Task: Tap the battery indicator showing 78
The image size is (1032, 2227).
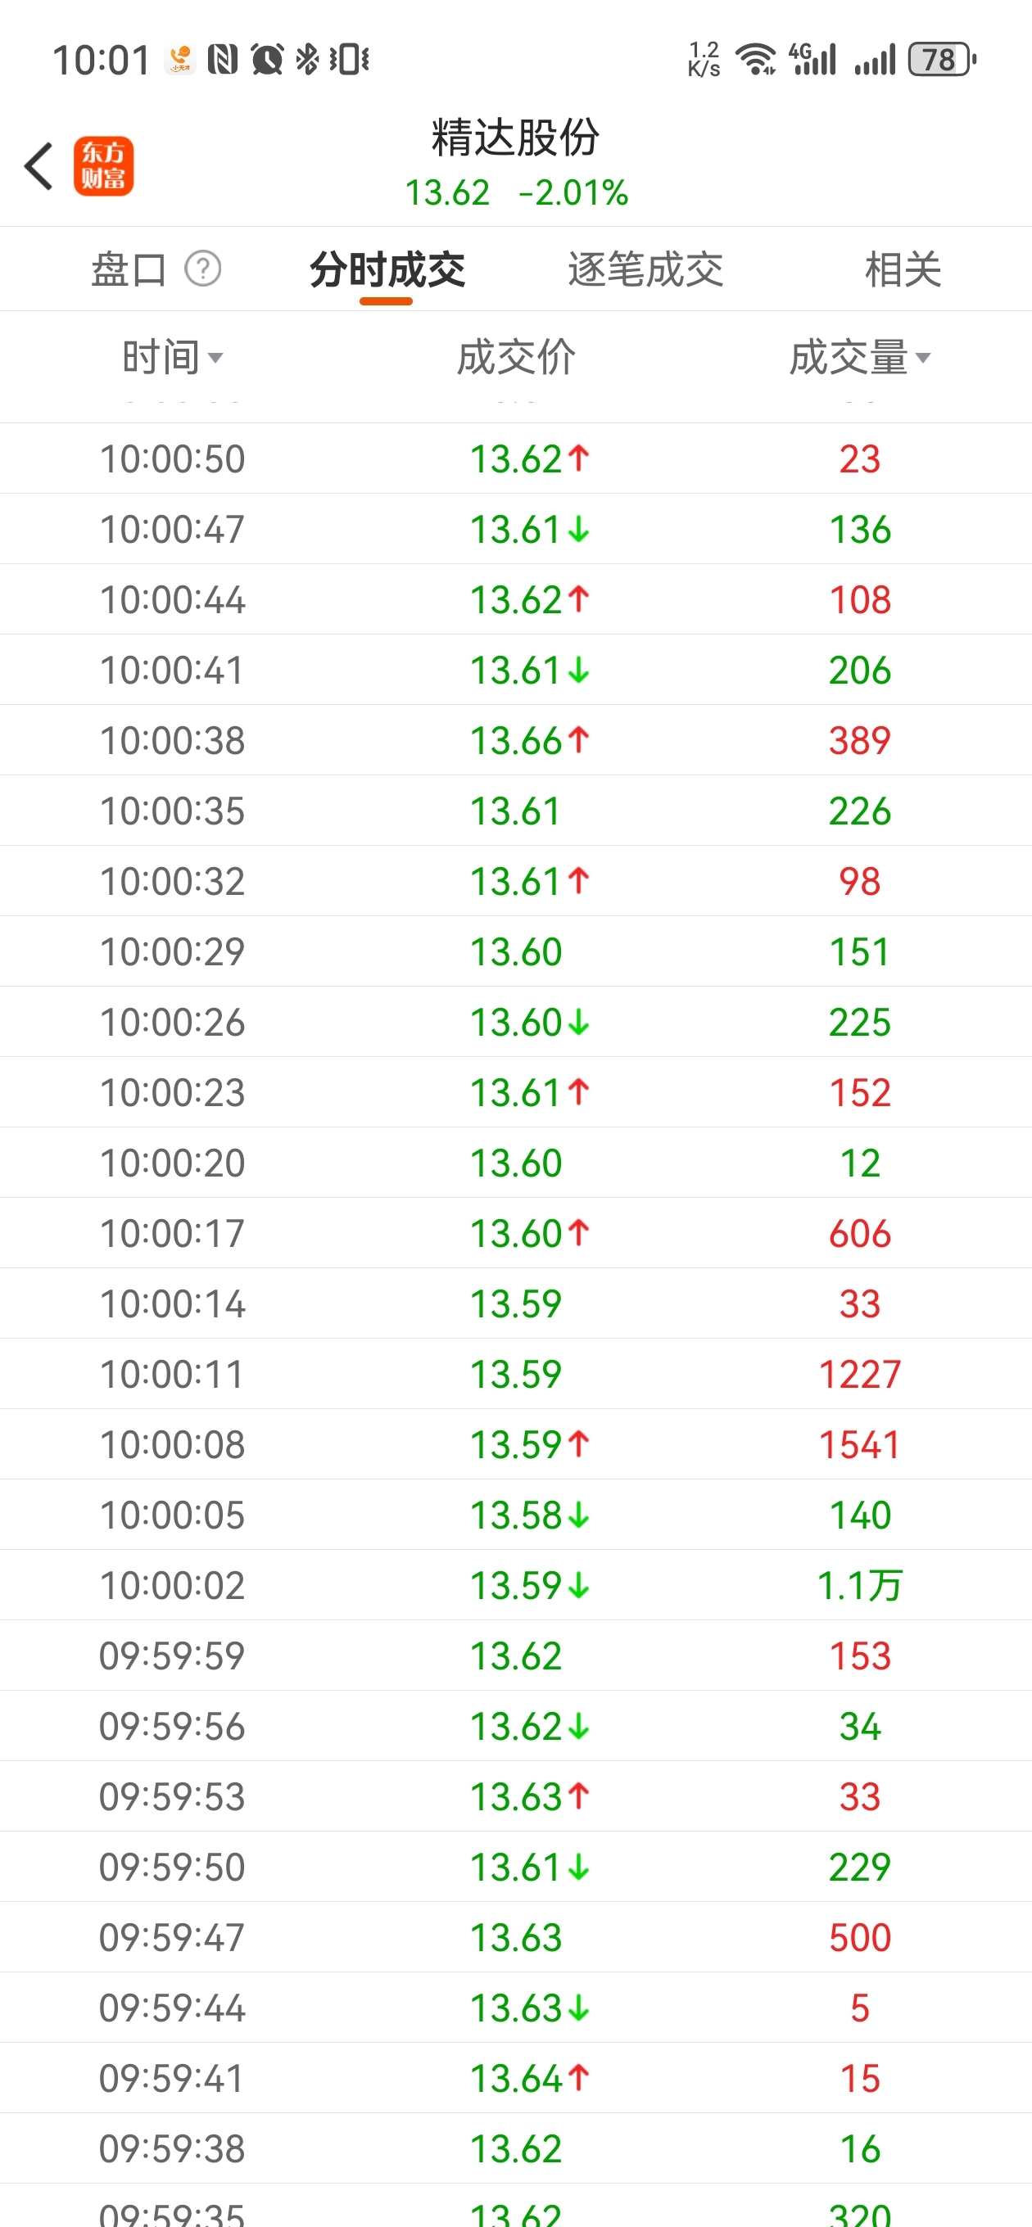Action: (x=942, y=60)
